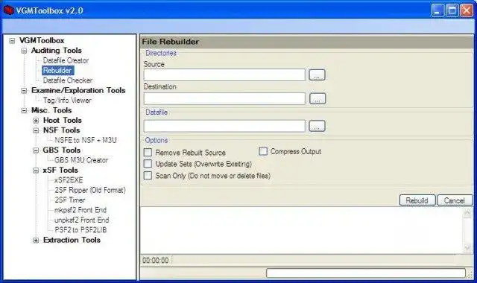Focus the Destination directory field

224,98
